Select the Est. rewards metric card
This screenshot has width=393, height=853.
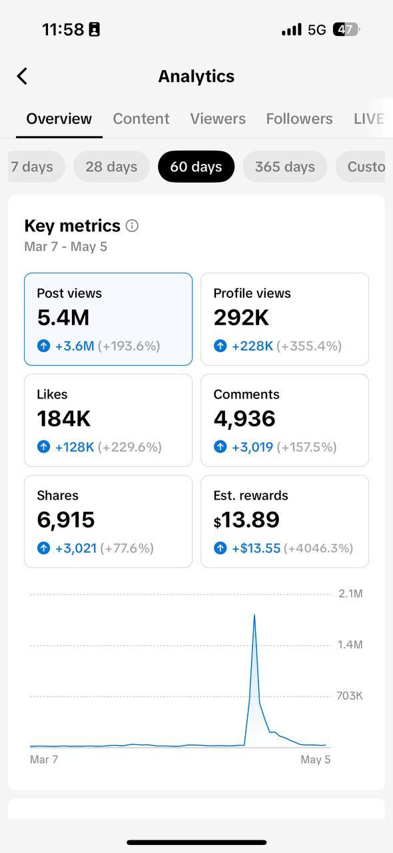[x=284, y=522]
